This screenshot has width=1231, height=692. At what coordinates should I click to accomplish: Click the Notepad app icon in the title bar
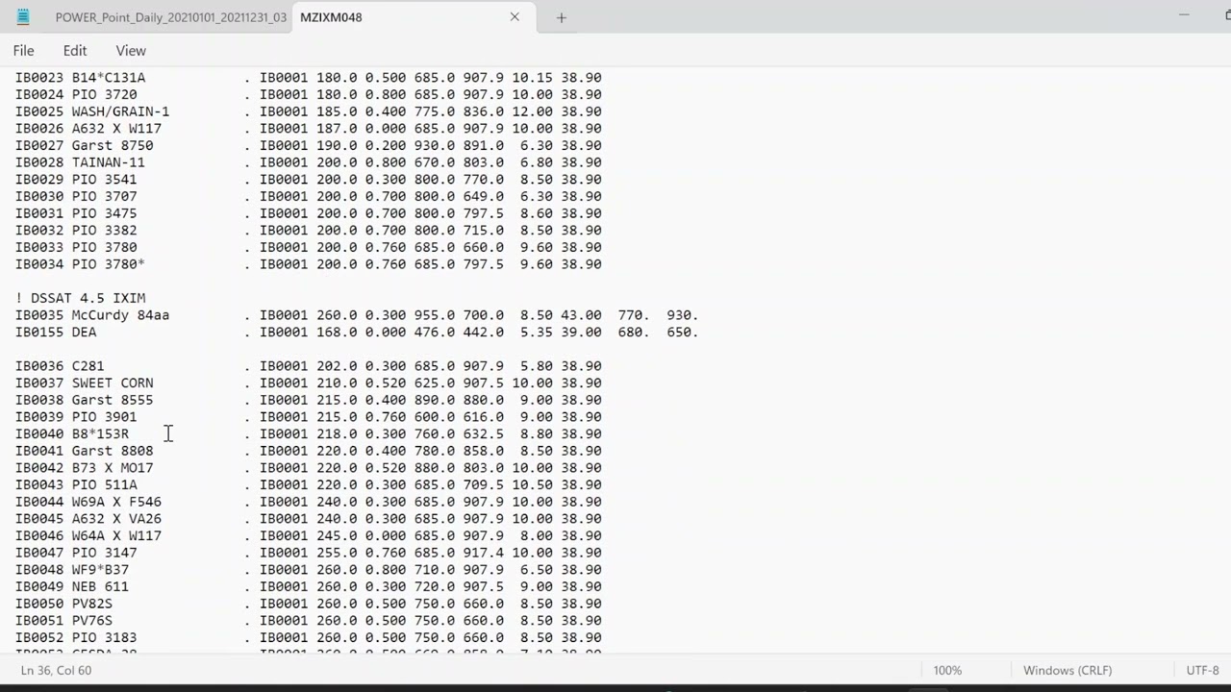pos(23,16)
